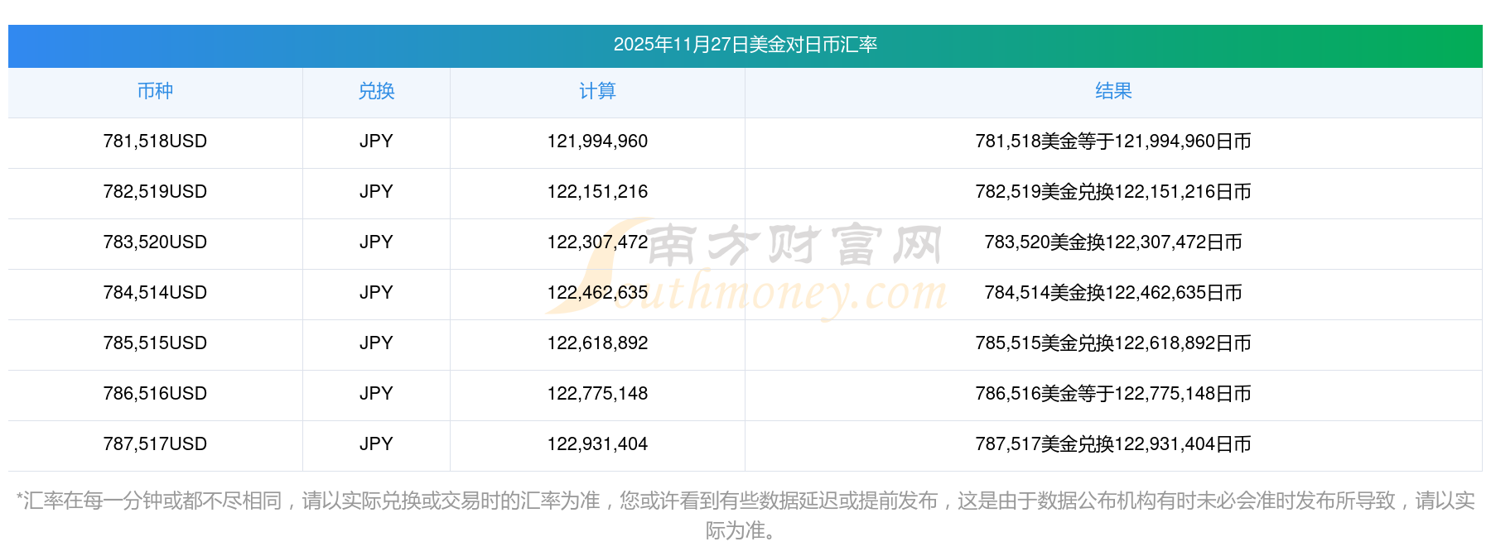Click result 784,514美金换122,462,635日币
The image size is (1491, 556).
point(1113,293)
